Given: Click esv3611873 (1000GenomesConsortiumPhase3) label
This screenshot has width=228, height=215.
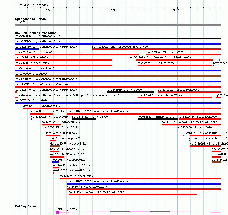Looking at the screenshot, I should click(x=160, y=57).
